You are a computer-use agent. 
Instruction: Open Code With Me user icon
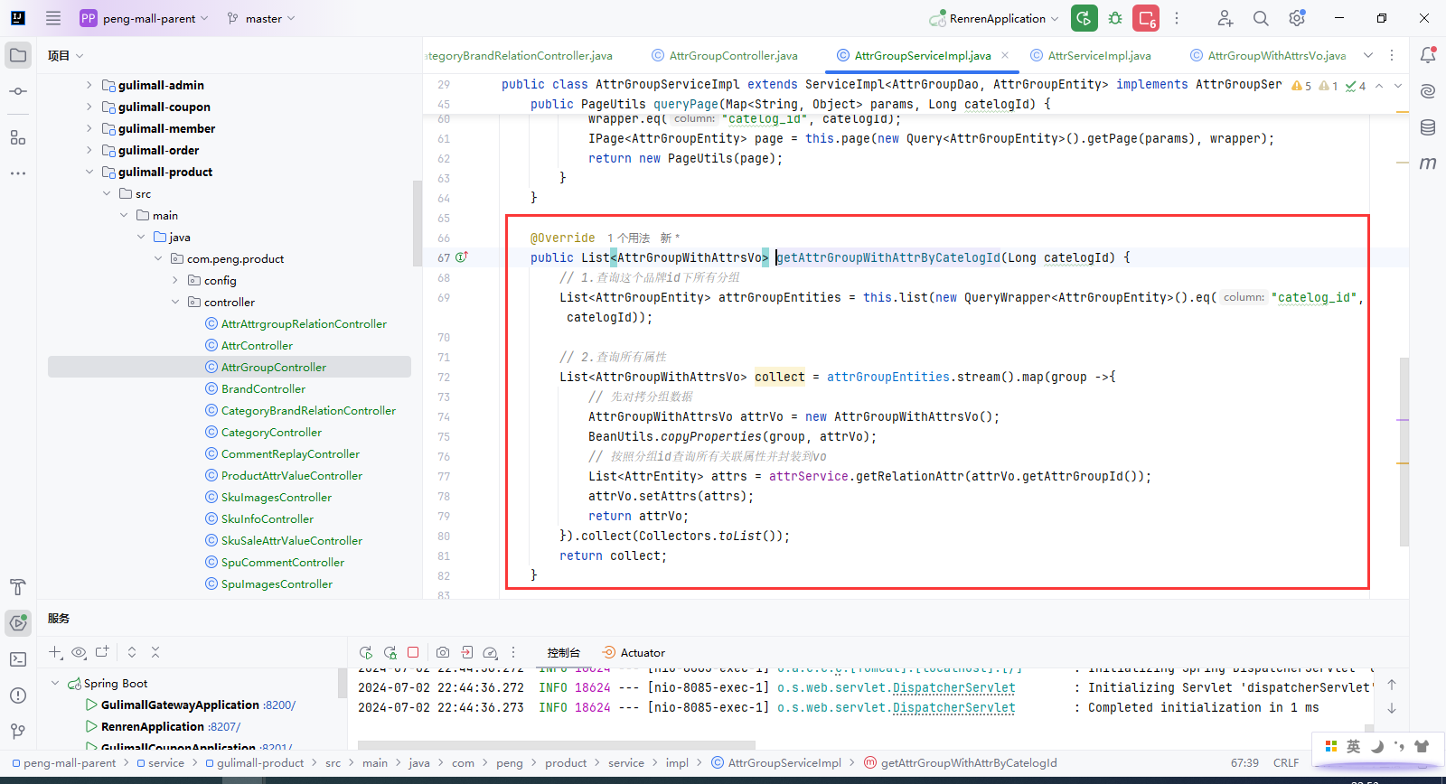(x=1225, y=18)
